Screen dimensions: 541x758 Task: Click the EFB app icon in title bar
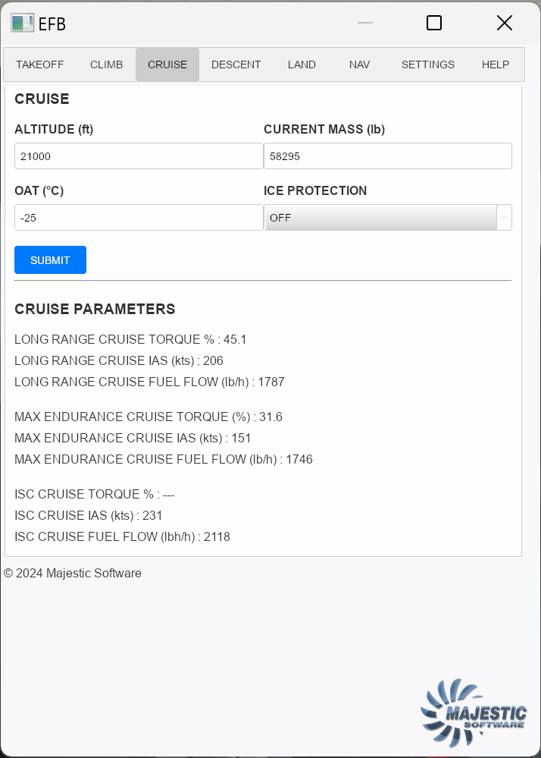pyautogui.click(x=22, y=23)
